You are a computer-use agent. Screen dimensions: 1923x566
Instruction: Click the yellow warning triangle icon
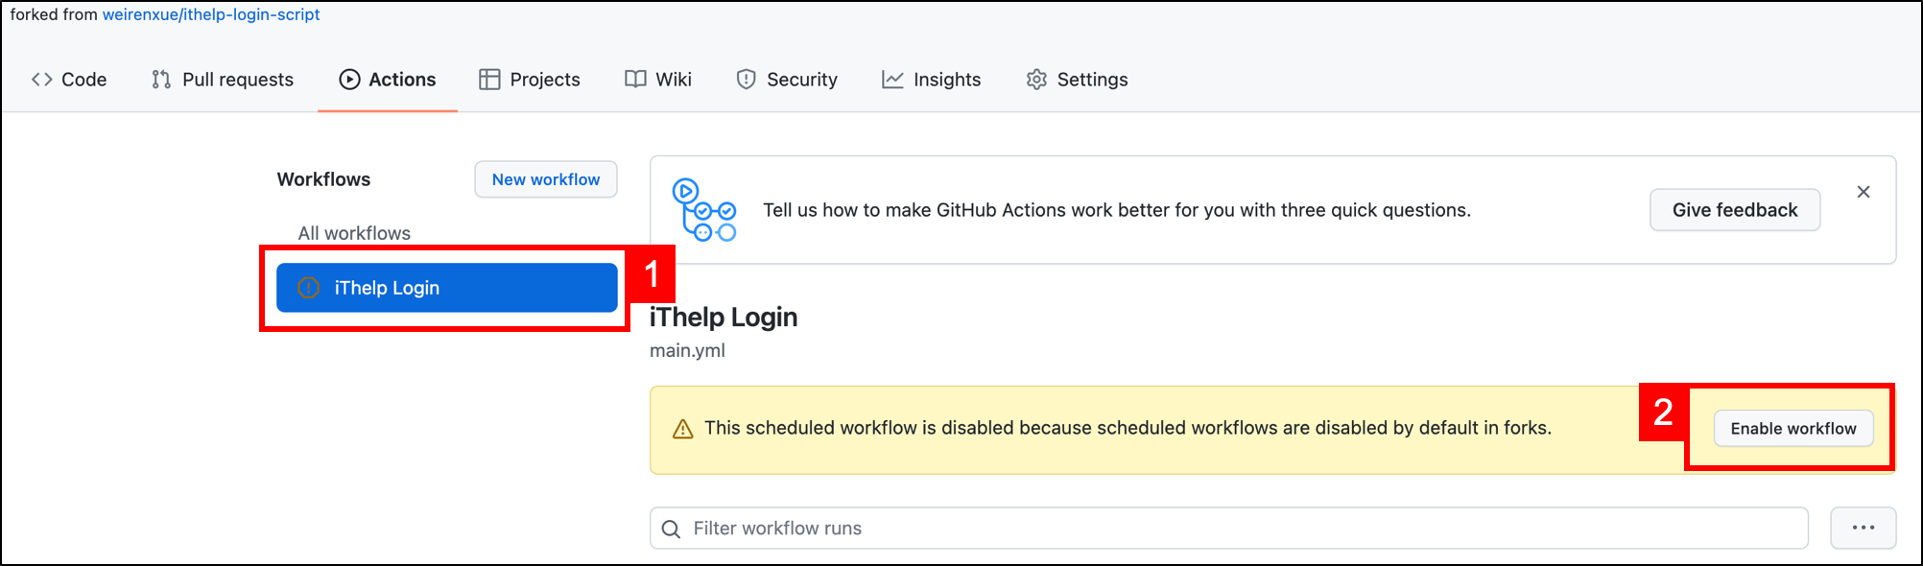[x=682, y=429]
